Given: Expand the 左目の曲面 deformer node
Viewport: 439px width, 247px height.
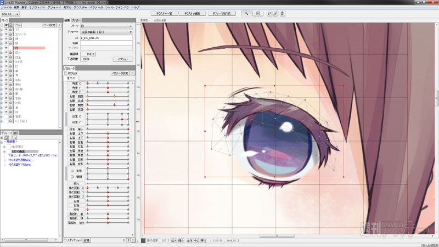Looking at the screenshot, I should (4, 151).
